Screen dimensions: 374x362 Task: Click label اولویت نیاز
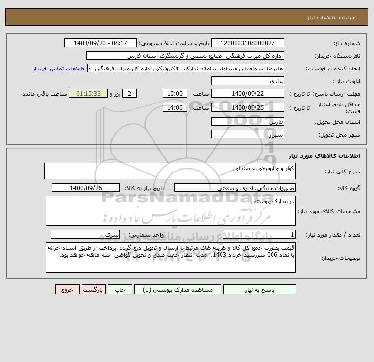(347, 81)
